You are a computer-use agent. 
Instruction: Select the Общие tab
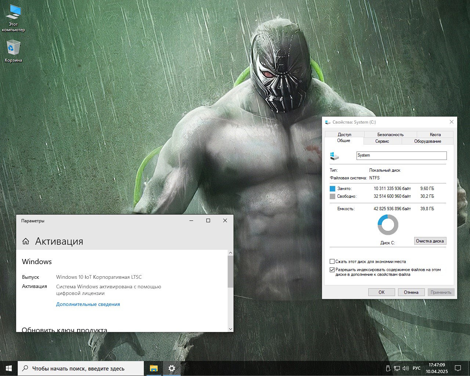tap(344, 141)
